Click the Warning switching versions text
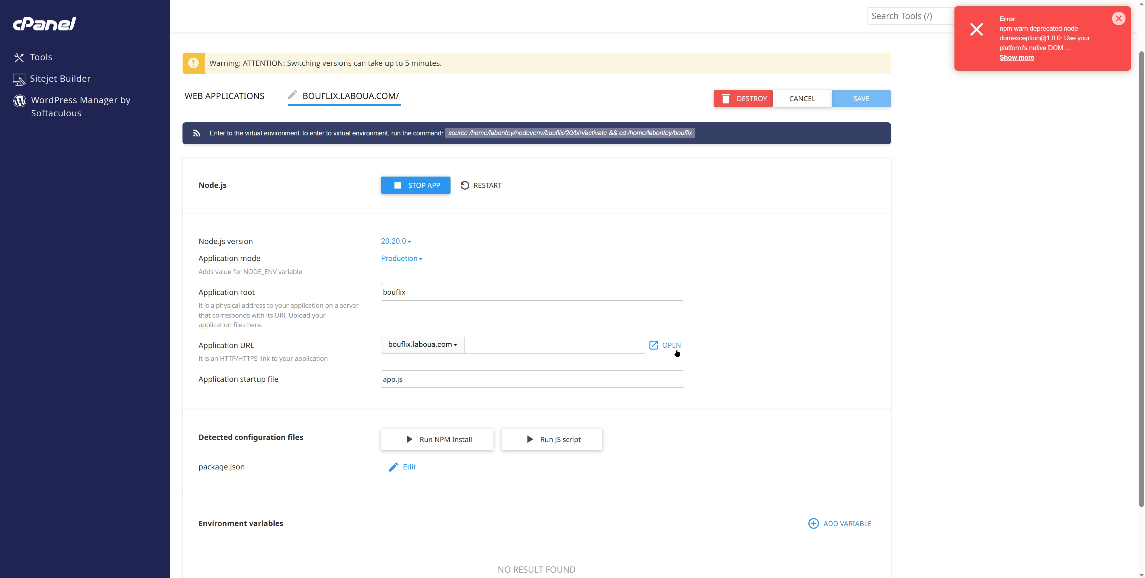 (325, 63)
